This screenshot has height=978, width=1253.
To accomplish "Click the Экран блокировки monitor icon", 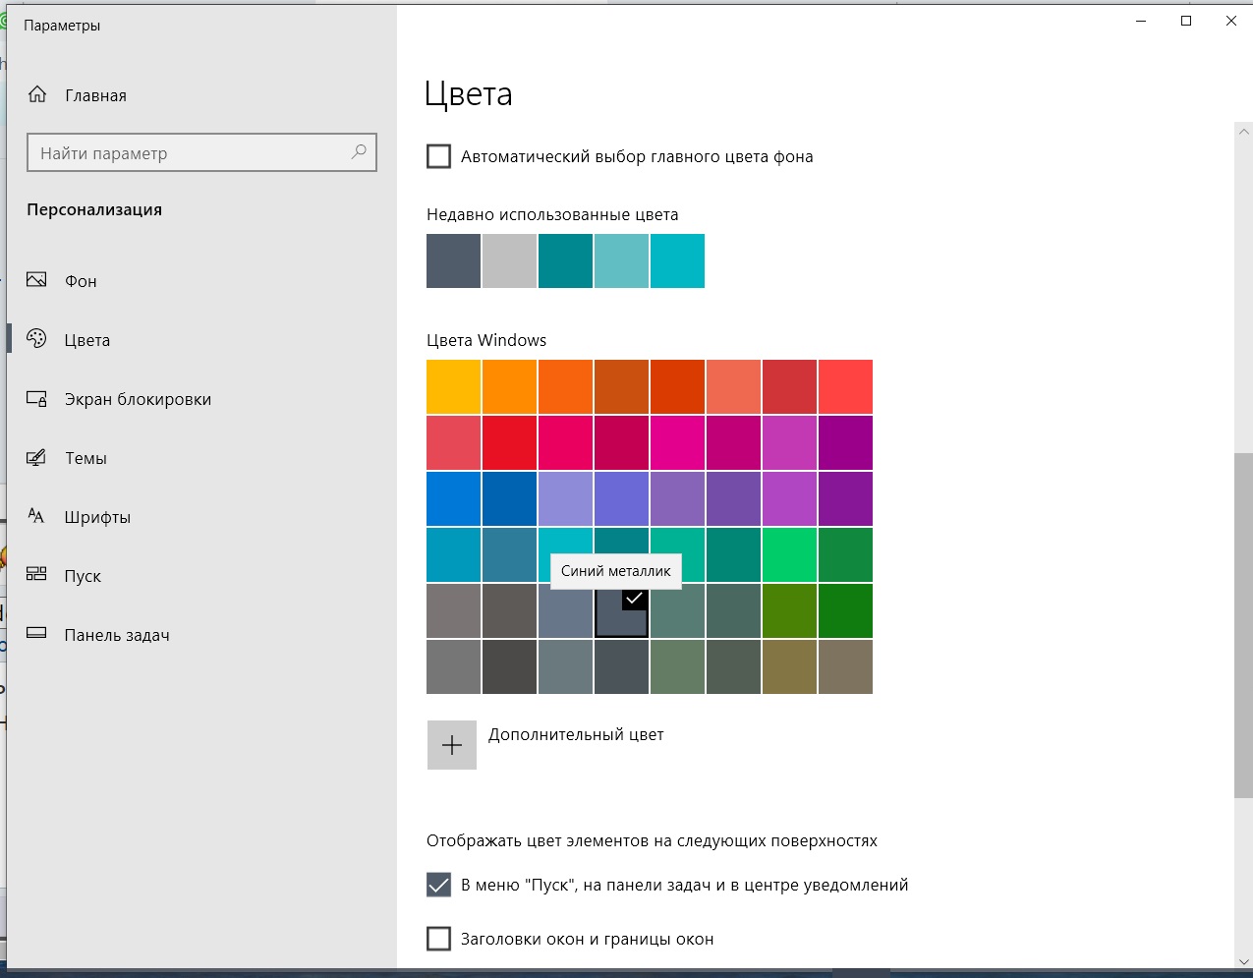I will pos(37,398).
